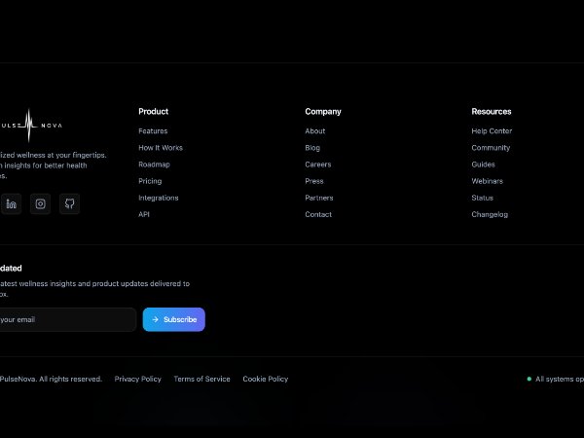The width and height of the screenshot is (584, 438).
Task: Open the Instagram social icon
Action: click(40, 203)
